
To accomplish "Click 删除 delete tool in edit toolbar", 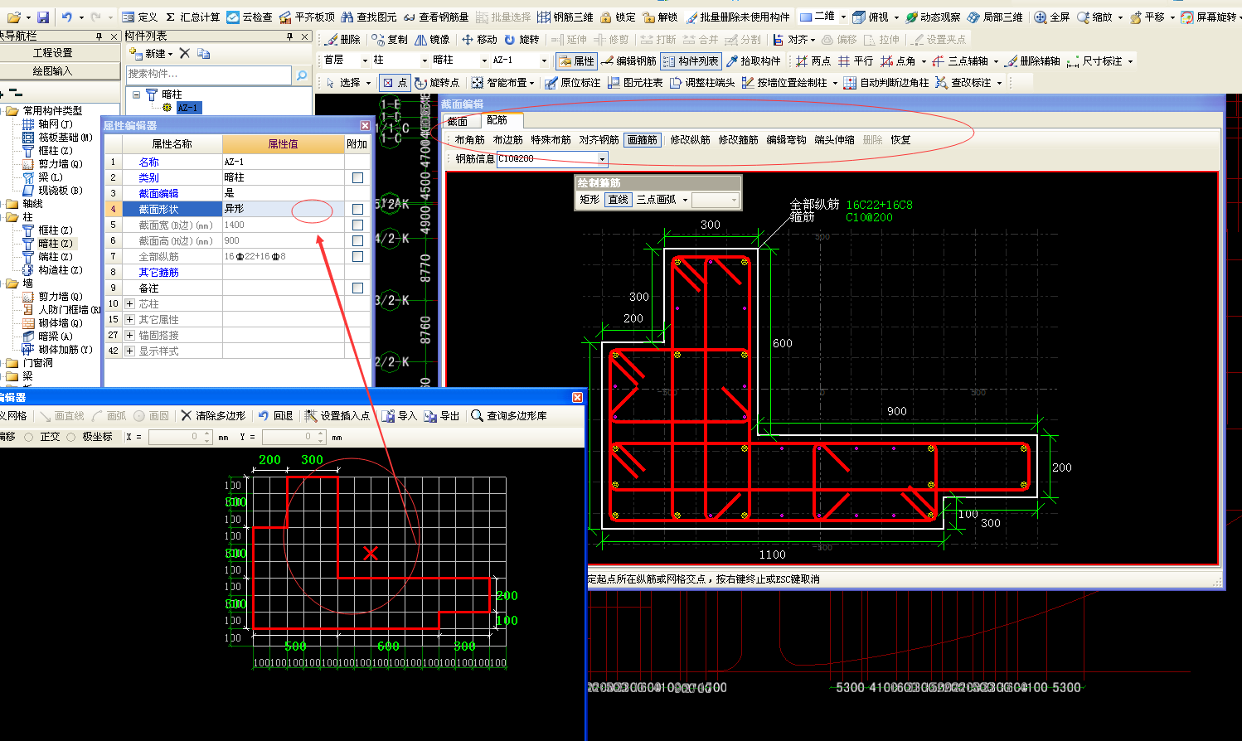I will [342, 39].
